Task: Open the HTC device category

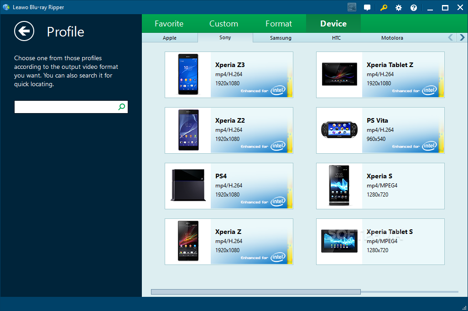Action: pos(336,38)
